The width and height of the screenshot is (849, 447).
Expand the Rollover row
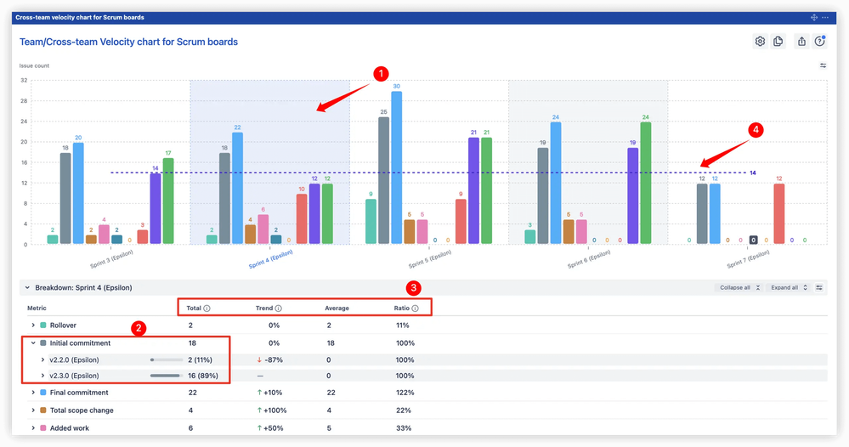coord(33,325)
